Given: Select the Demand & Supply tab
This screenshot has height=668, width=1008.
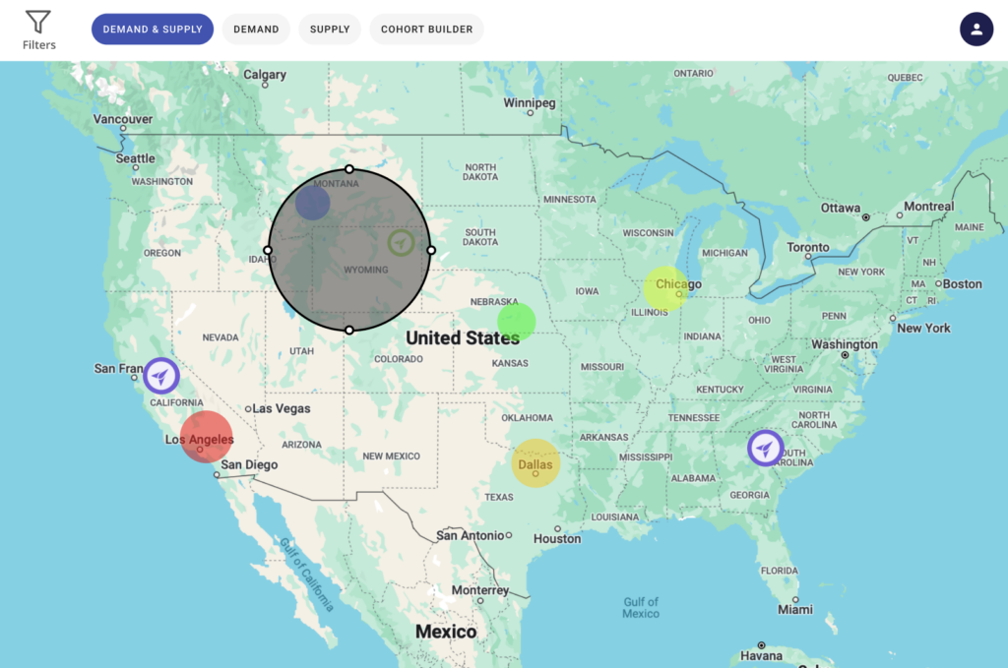Looking at the screenshot, I should tap(153, 29).
